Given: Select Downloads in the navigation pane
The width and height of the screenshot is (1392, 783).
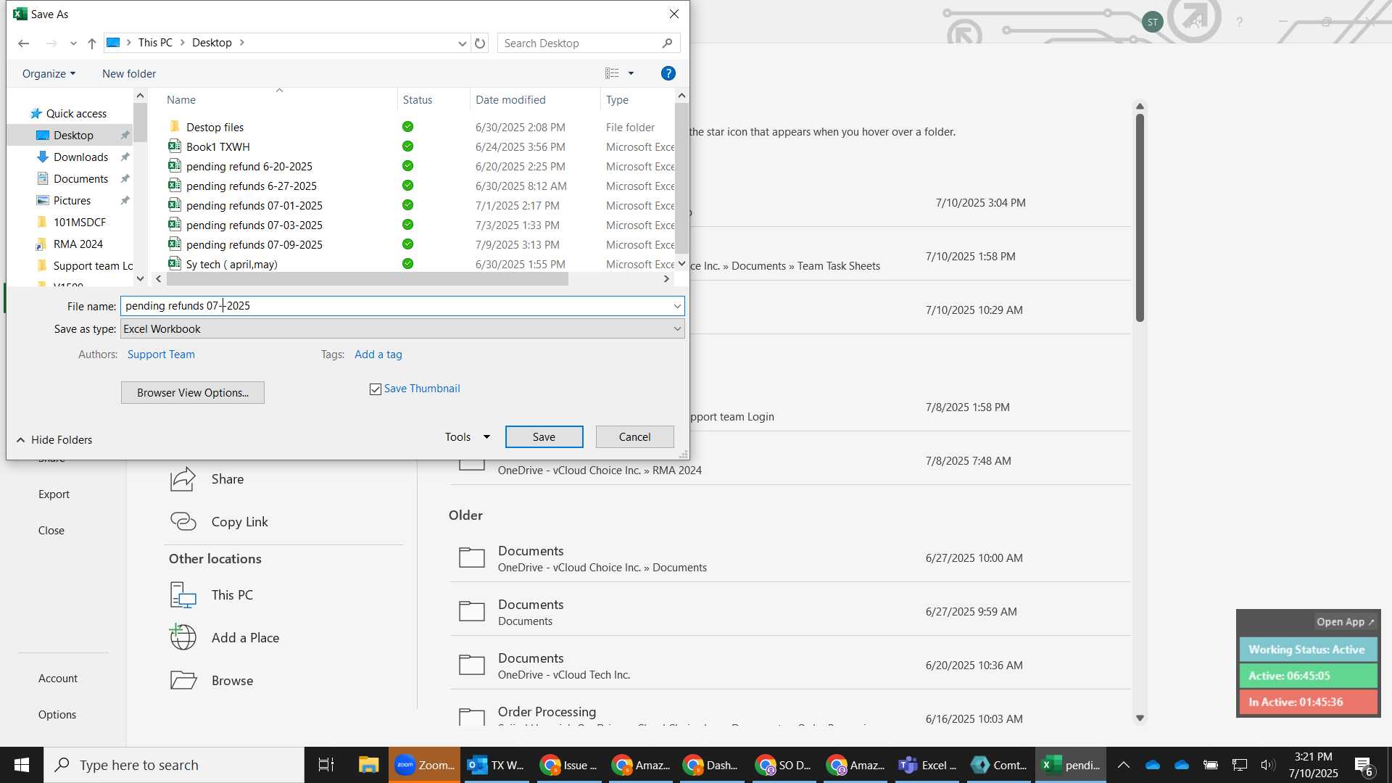Looking at the screenshot, I should (80, 157).
